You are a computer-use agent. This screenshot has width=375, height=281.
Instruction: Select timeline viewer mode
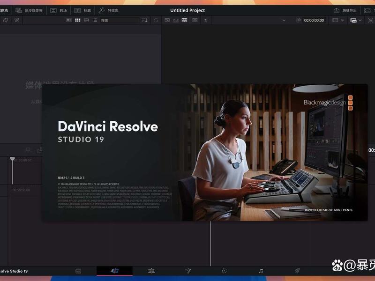(184, 20)
